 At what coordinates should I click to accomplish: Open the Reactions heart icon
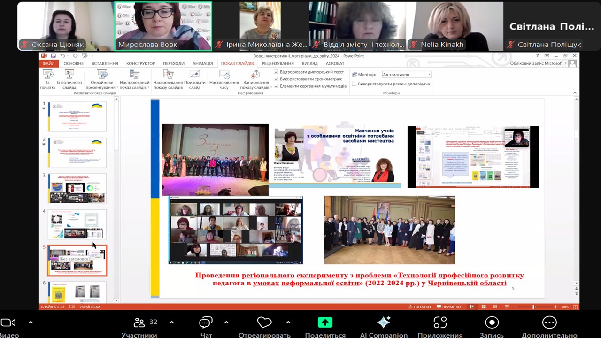[x=264, y=323]
